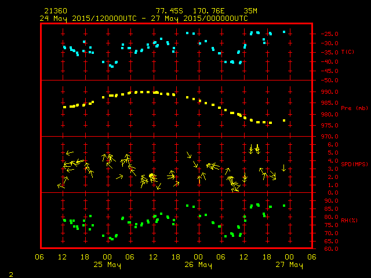371x278 pixels.
Task: Click the RH(%) humidity axis label
Action: (x=350, y=221)
